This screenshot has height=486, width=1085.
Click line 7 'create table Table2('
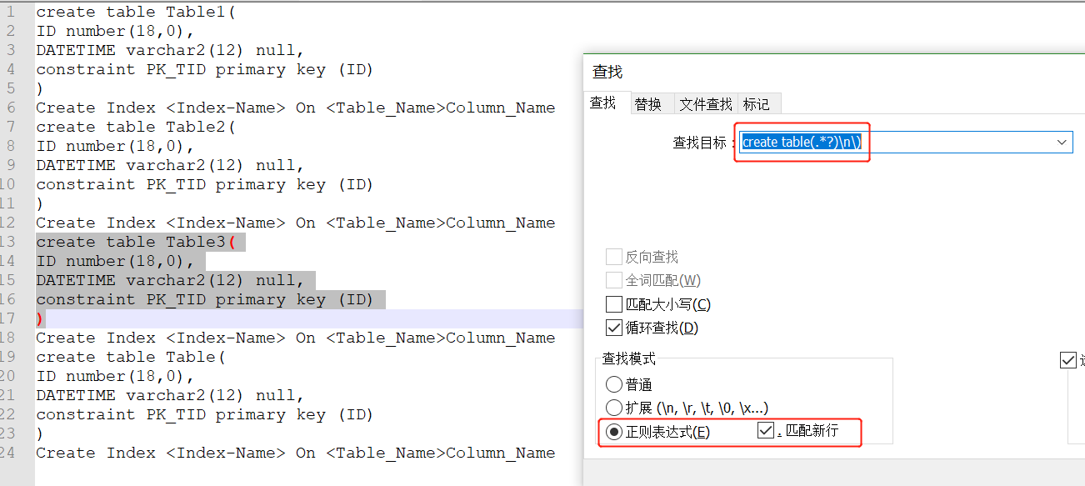click(x=136, y=127)
